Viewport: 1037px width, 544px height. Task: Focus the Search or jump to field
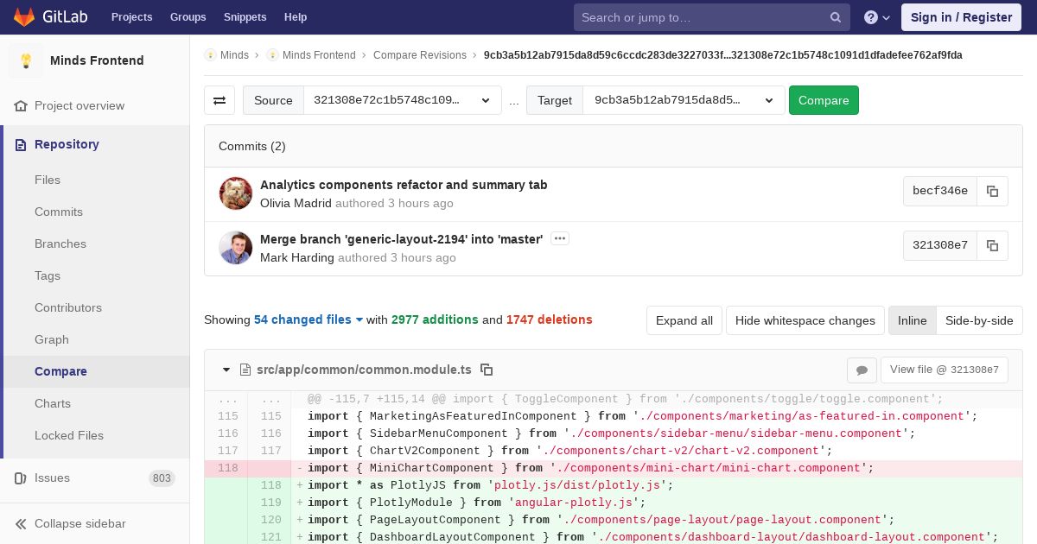tap(700, 17)
